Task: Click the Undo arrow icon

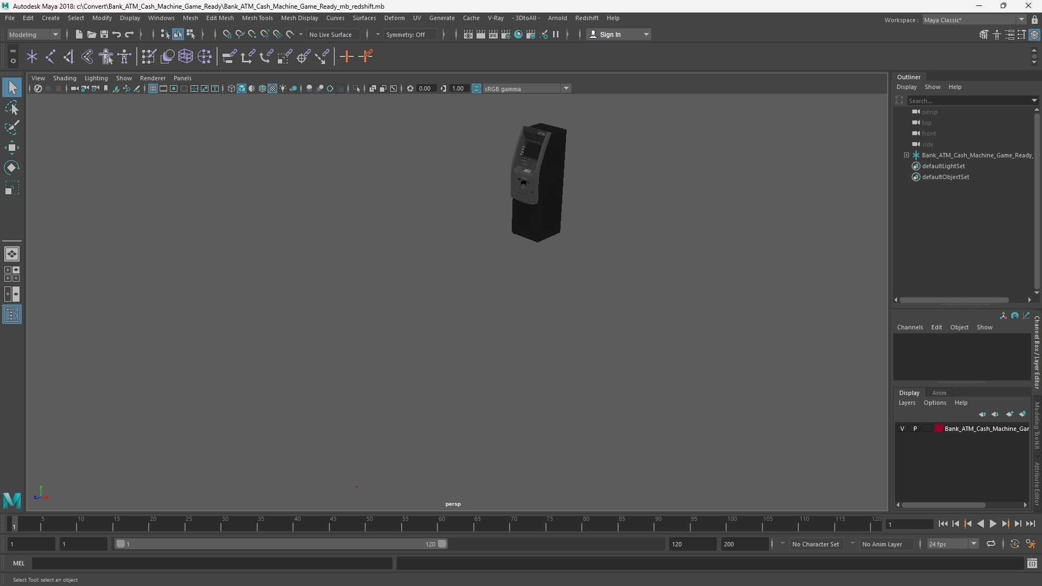Action: click(x=117, y=34)
